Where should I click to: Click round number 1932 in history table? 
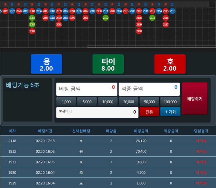[12, 151]
